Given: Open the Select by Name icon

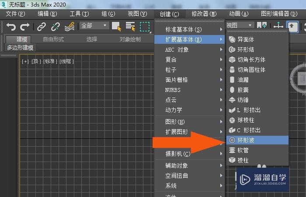Looking at the screenshot, I should pyautogui.click(x=130, y=26).
